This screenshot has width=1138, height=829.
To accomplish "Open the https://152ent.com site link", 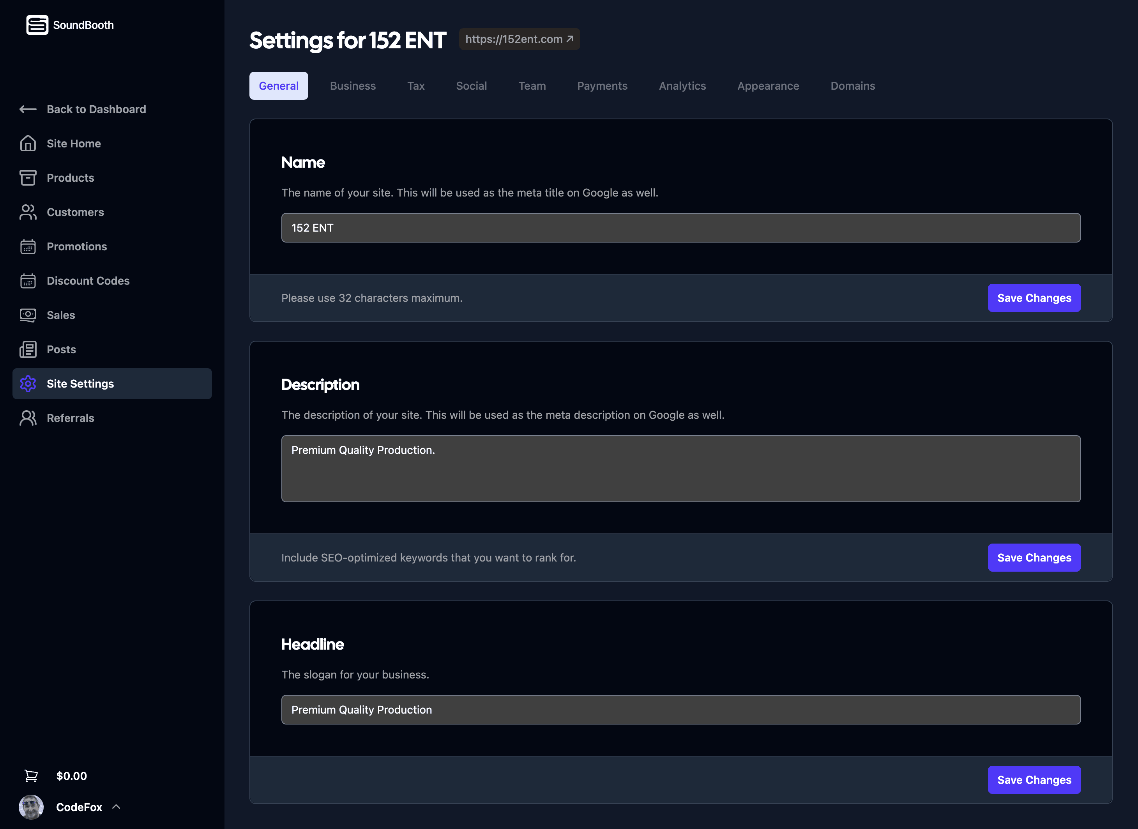I will coord(520,39).
